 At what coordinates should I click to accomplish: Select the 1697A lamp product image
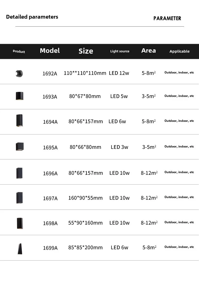pos(20,198)
